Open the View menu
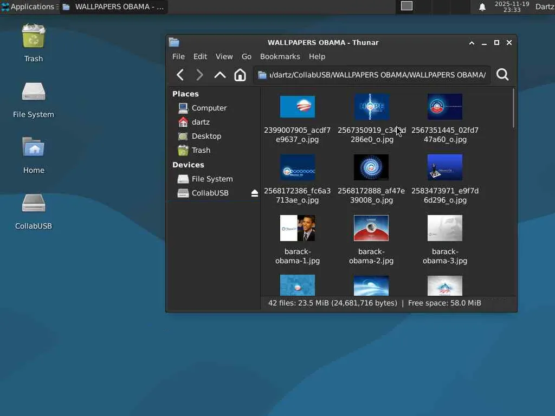Viewport: 555px width, 416px height. [x=224, y=56]
